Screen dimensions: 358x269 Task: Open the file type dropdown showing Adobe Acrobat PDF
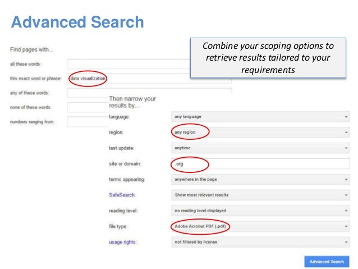point(260,226)
